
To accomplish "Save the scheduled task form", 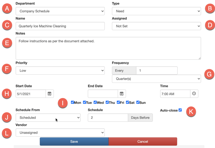I will 74,141.
